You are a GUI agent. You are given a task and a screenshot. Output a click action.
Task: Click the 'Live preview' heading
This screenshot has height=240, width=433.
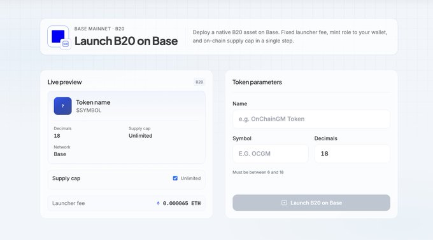64,82
